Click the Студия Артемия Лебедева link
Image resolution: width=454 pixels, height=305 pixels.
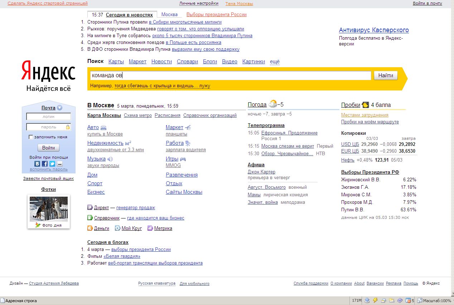coord(54,283)
